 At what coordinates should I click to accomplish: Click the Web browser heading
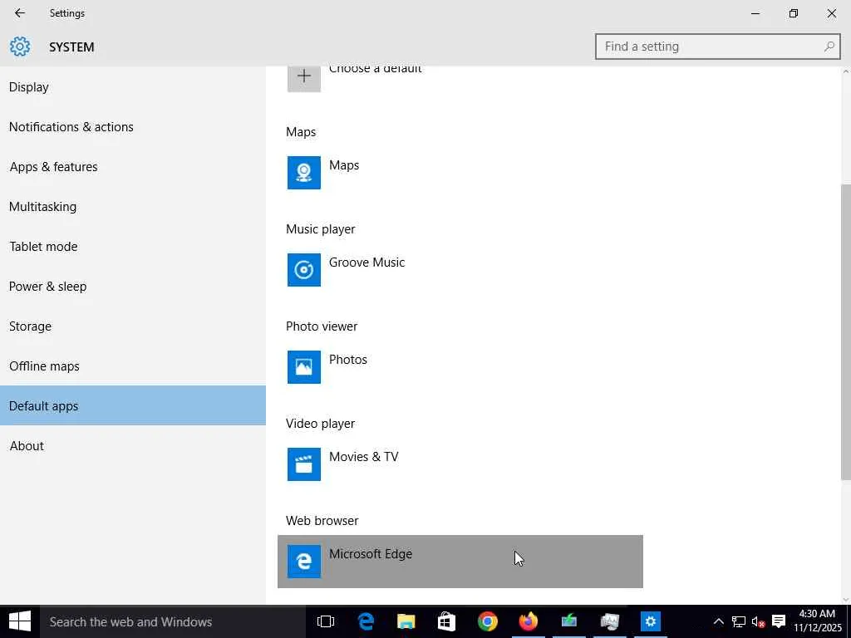click(322, 521)
